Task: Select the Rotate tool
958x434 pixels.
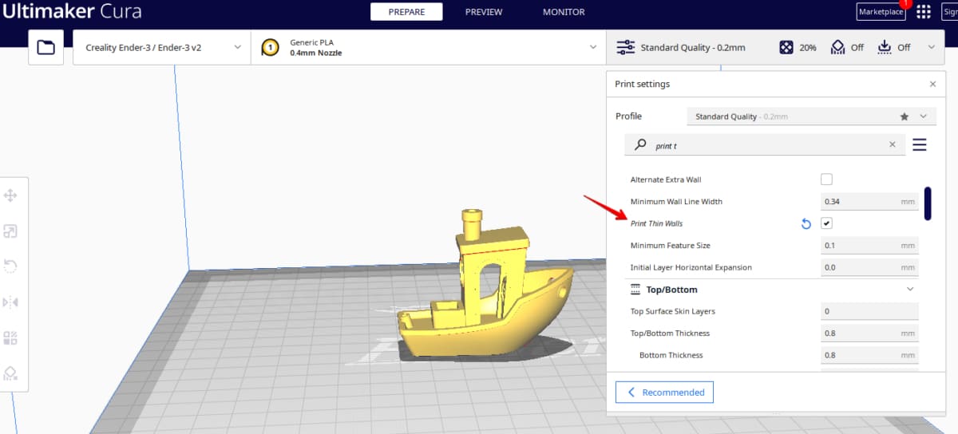Action: (11, 266)
